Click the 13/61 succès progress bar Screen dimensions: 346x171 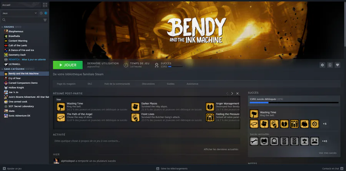[294, 102]
